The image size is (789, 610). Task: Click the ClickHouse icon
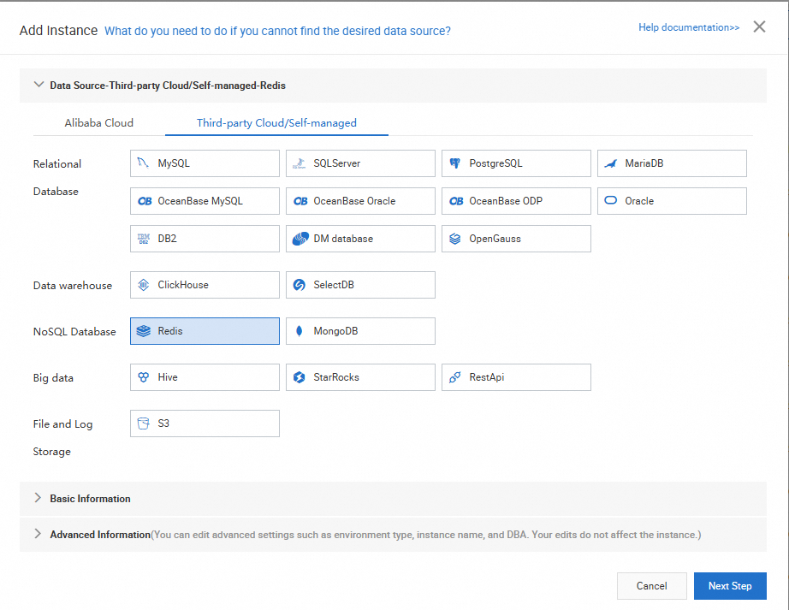click(144, 285)
